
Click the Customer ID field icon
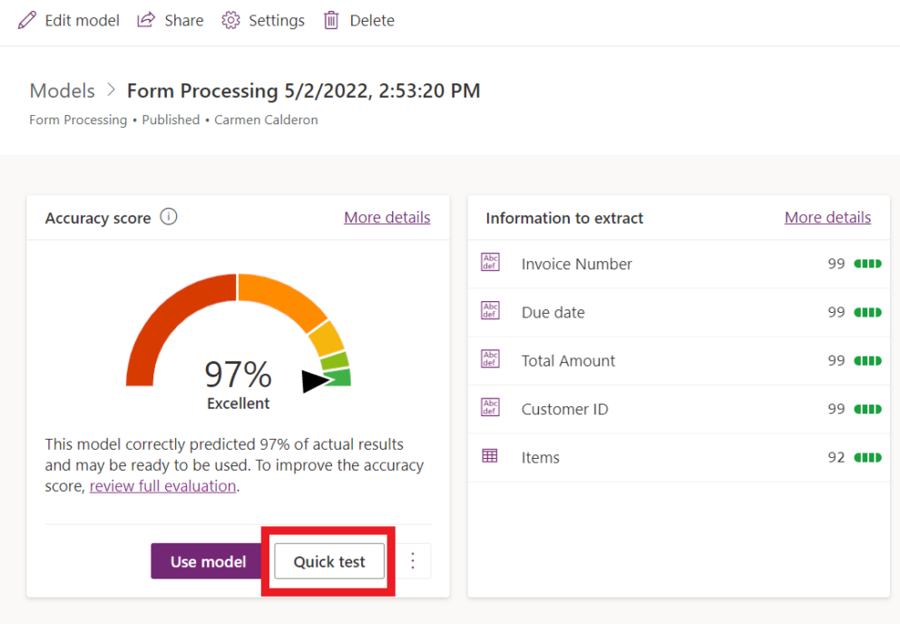(x=490, y=408)
